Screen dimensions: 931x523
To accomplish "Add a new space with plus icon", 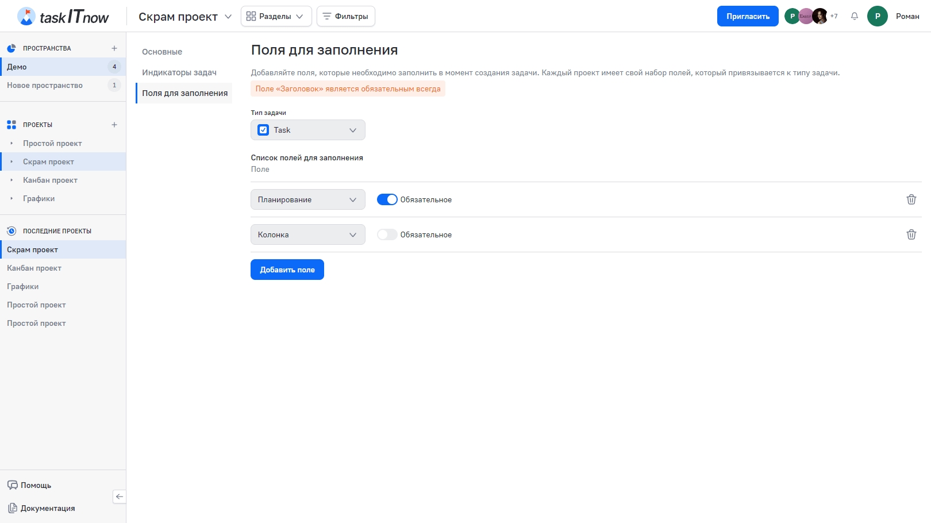I will click(114, 48).
